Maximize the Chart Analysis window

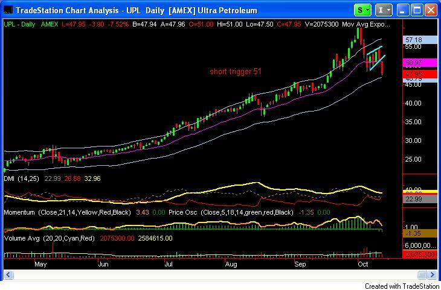click(417, 11)
